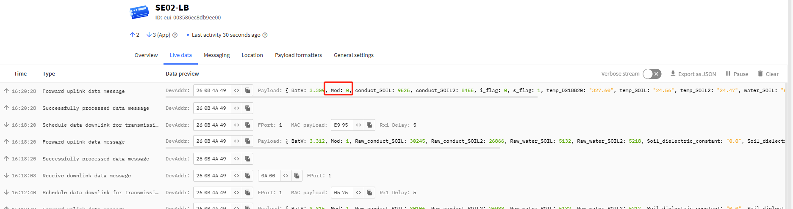793x209 pixels.
Task: Click the downlink count 3 (App)
Action: [158, 35]
